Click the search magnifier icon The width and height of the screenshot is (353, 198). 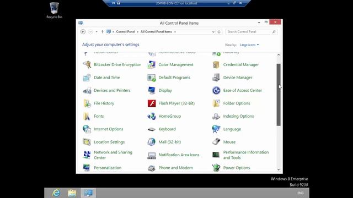274,32
